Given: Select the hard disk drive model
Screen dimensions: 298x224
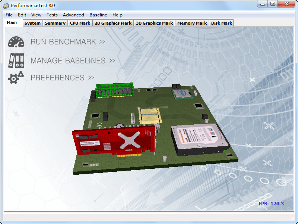Looking at the screenshot, I should (200, 139).
